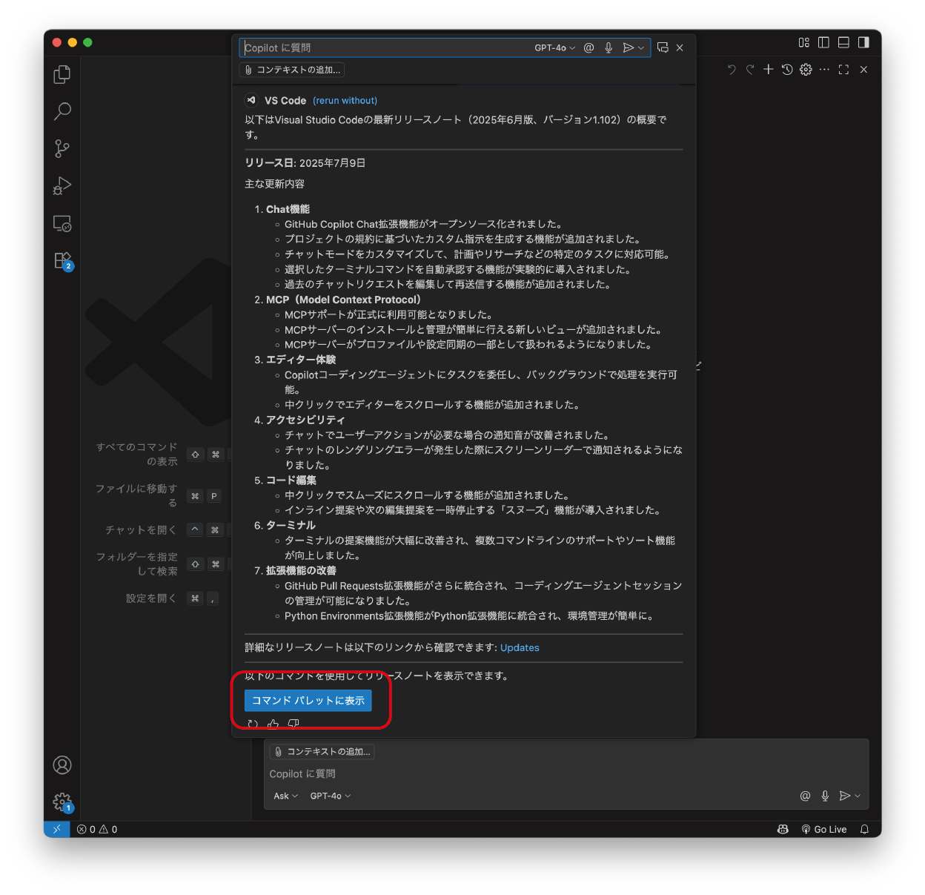The height and width of the screenshot is (895, 925).
Task: Click the "MCP（Model Context Protocol）" heading
Action: [343, 300]
